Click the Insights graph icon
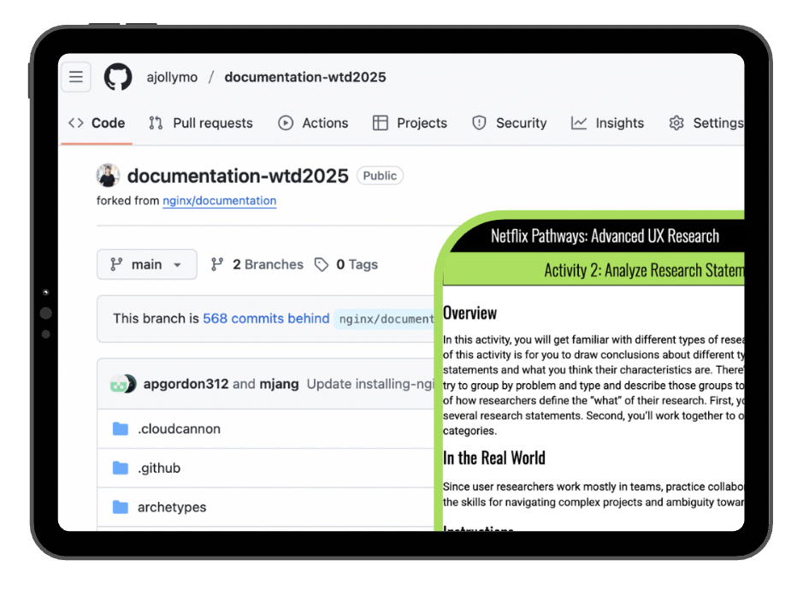 click(x=578, y=123)
